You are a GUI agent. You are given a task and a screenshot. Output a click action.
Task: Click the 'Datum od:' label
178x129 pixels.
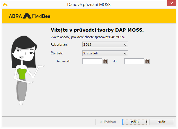(63, 61)
